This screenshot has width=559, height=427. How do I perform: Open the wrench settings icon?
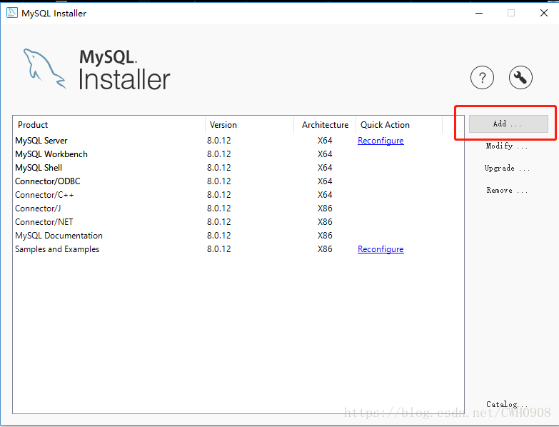(x=520, y=77)
